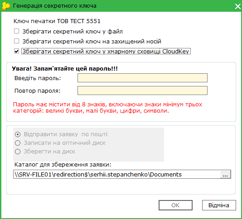242x219 pixels.
Task: Click the Увага! Запам'ятайте цей пароль heading
Action: (65, 69)
